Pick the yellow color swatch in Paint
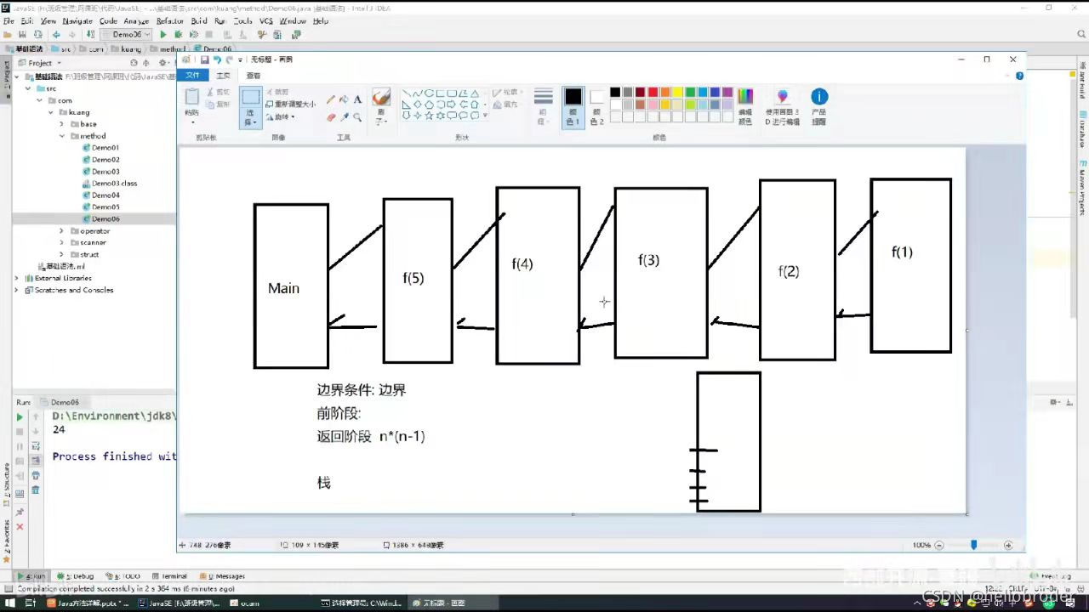The image size is (1089, 612). 677,92
